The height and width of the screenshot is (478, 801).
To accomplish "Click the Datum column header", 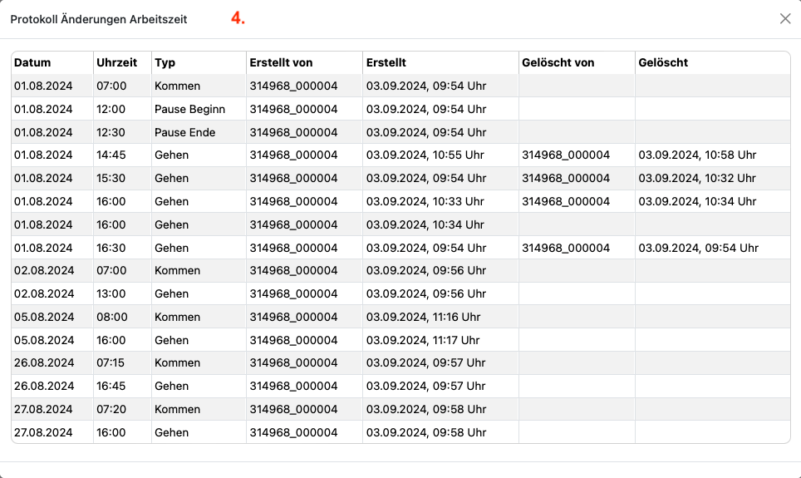I will (x=32, y=62).
